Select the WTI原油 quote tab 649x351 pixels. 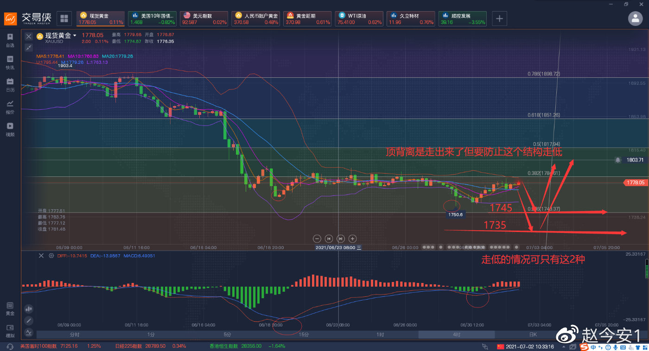(x=360, y=19)
